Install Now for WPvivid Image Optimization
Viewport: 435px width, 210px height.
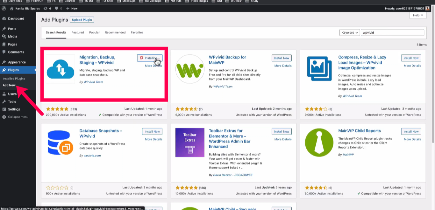(x=411, y=58)
